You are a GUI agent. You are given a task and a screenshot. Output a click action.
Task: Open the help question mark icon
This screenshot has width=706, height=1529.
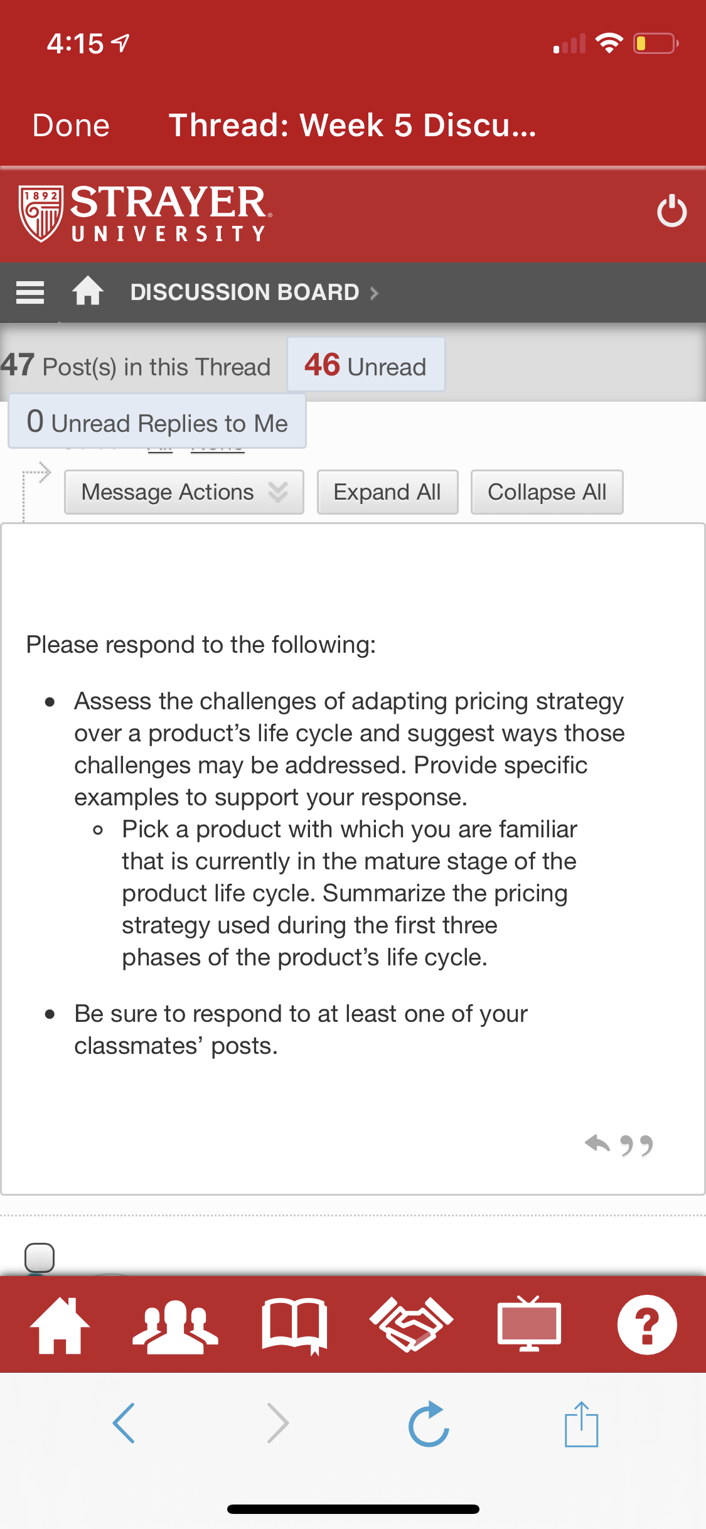point(647,1325)
